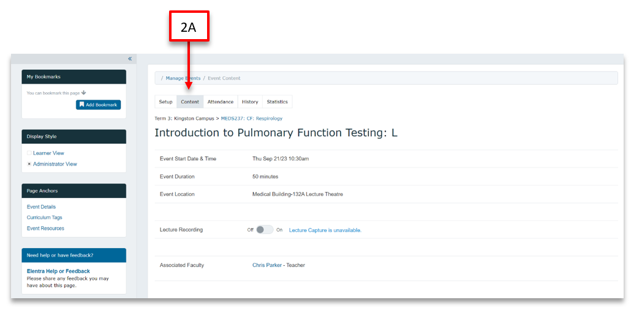The height and width of the screenshot is (319, 631).
Task: Click Lecture Capture is unavailable link
Action: click(x=325, y=230)
